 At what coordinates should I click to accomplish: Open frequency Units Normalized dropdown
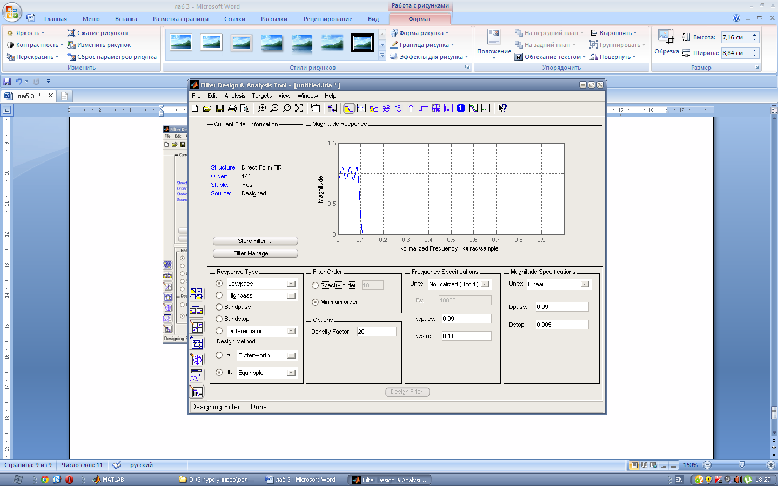485,284
